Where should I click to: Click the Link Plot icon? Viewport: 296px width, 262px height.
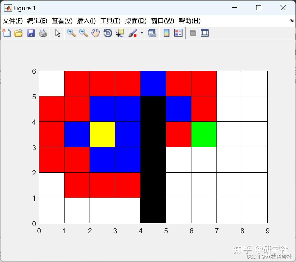152,33
